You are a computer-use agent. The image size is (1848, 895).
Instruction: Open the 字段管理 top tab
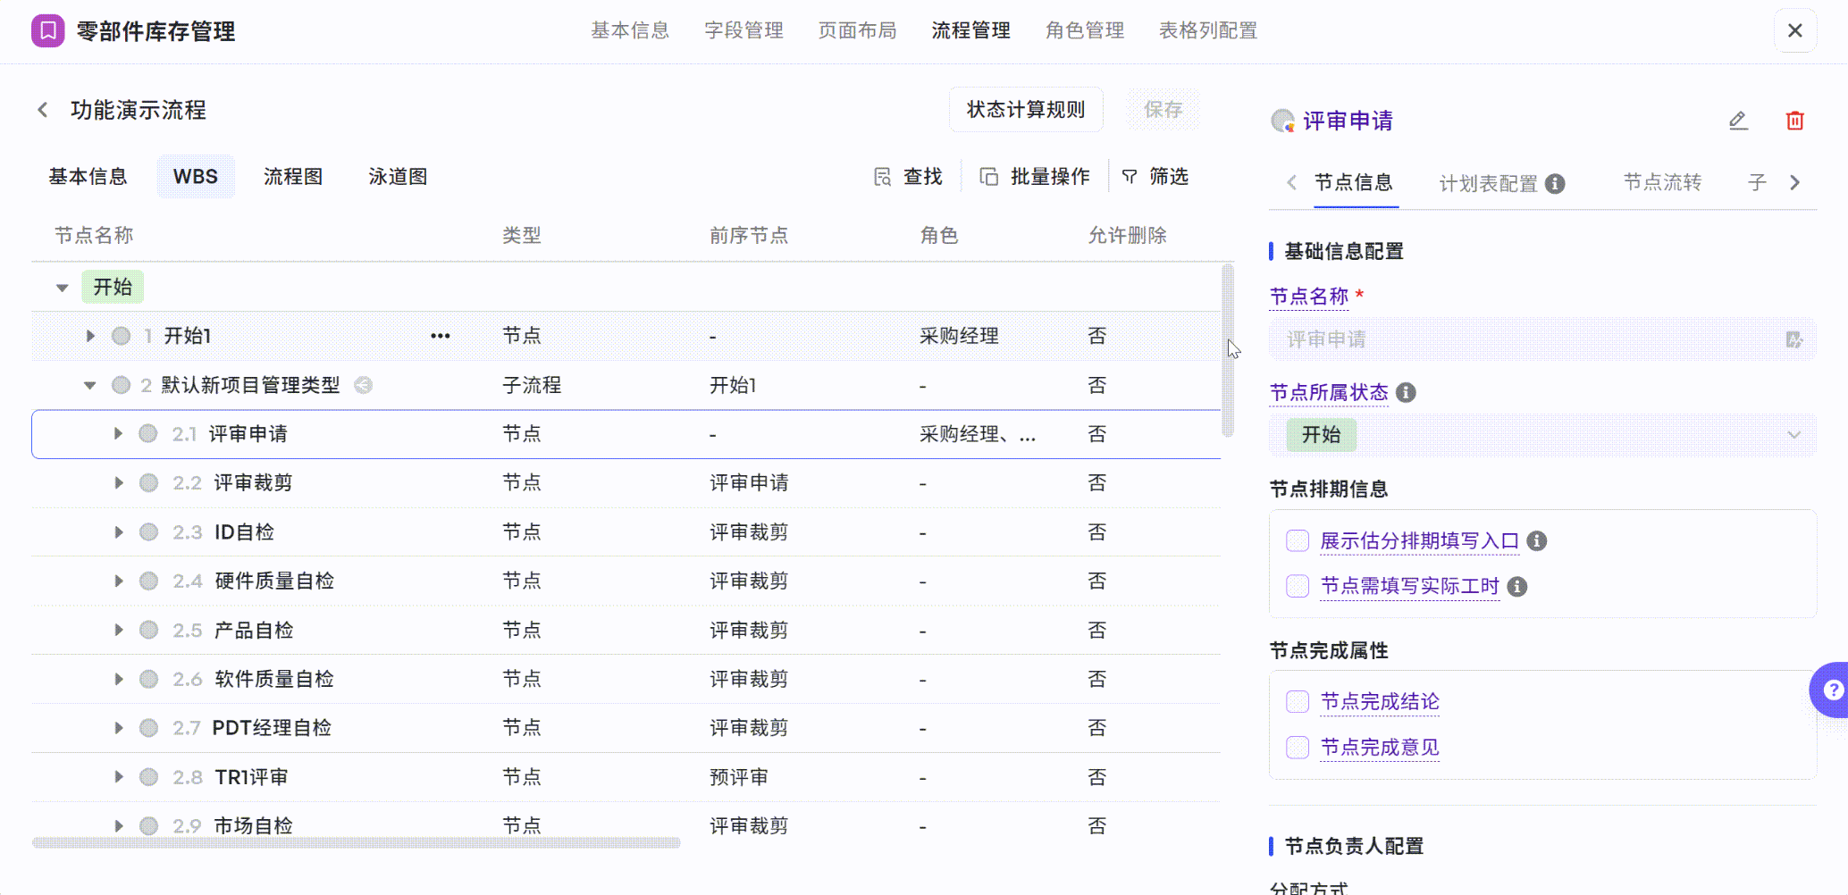tap(743, 30)
